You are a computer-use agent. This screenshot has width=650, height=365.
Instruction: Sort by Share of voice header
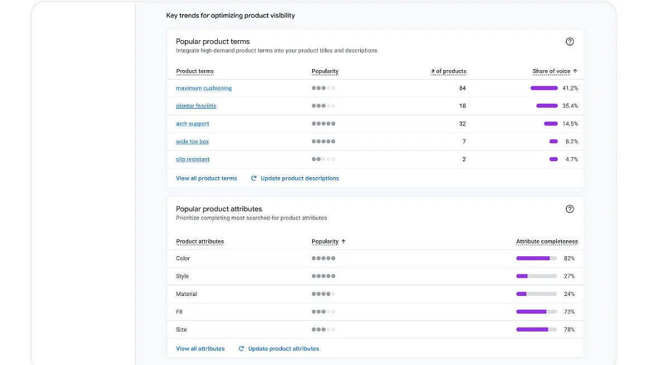[x=551, y=71]
